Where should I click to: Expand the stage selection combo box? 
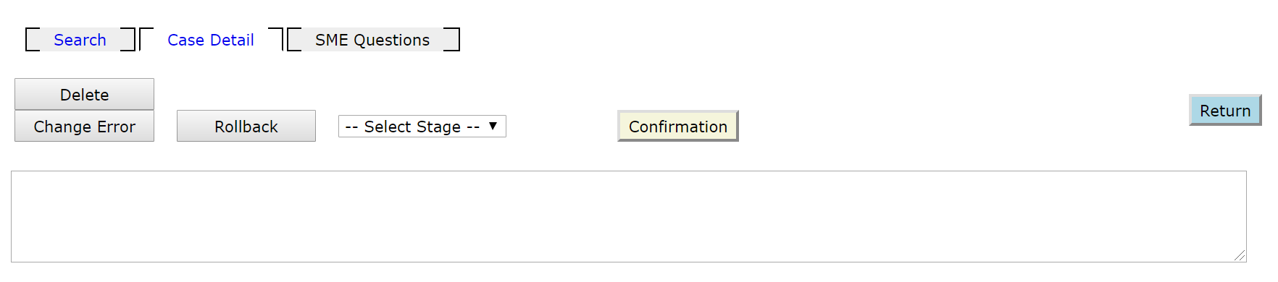coord(422,127)
